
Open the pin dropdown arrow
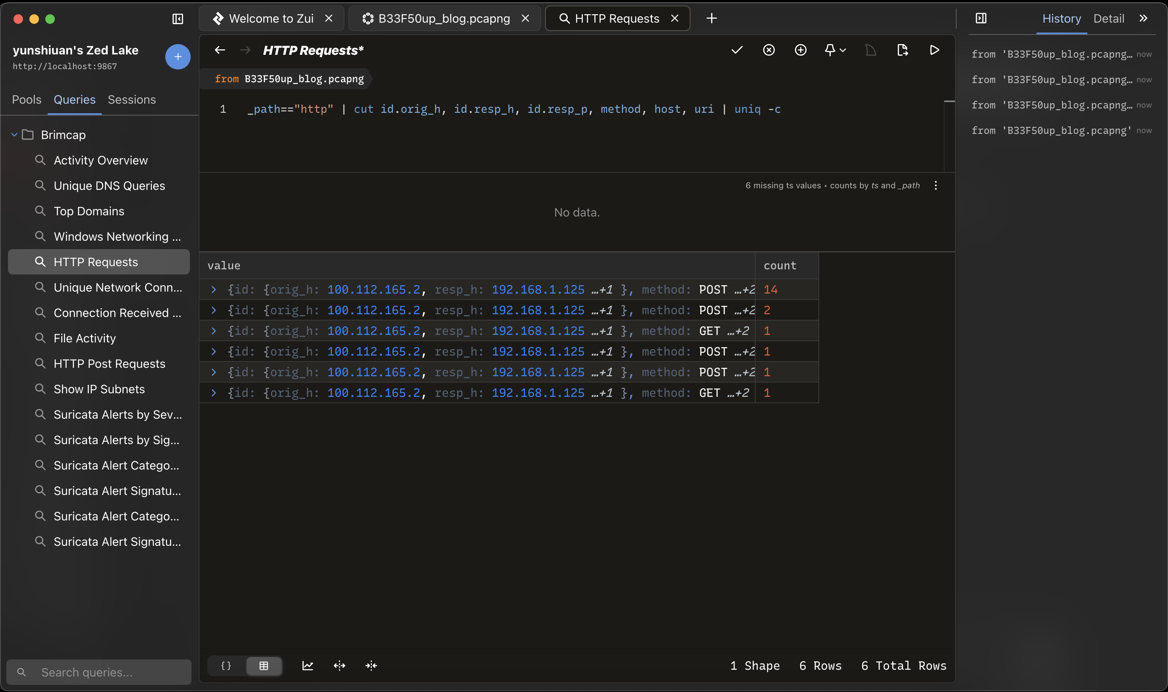tap(843, 50)
